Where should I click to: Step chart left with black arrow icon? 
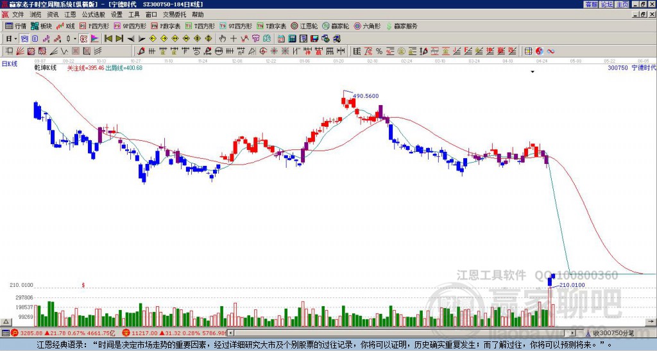131,38
